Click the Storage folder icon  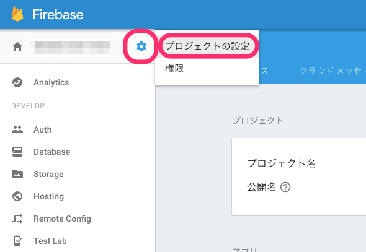click(x=17, y=174)
